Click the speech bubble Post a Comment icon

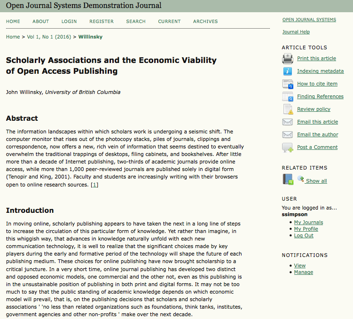tap(287, 148)
